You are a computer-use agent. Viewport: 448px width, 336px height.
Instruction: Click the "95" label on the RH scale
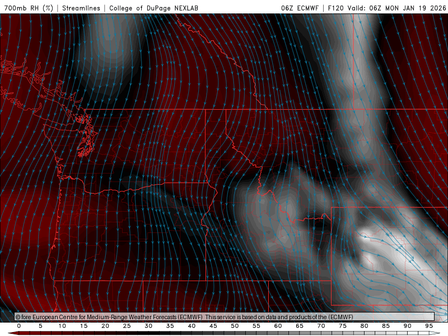(429, 326)
